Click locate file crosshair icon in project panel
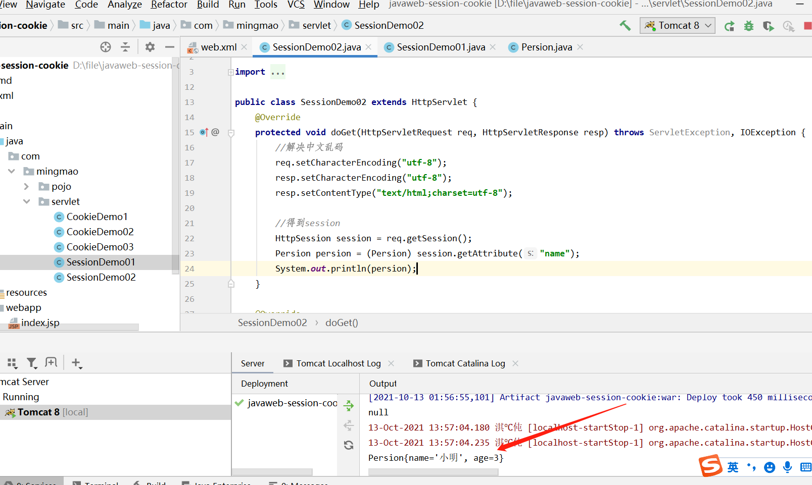 pos(106,47)
